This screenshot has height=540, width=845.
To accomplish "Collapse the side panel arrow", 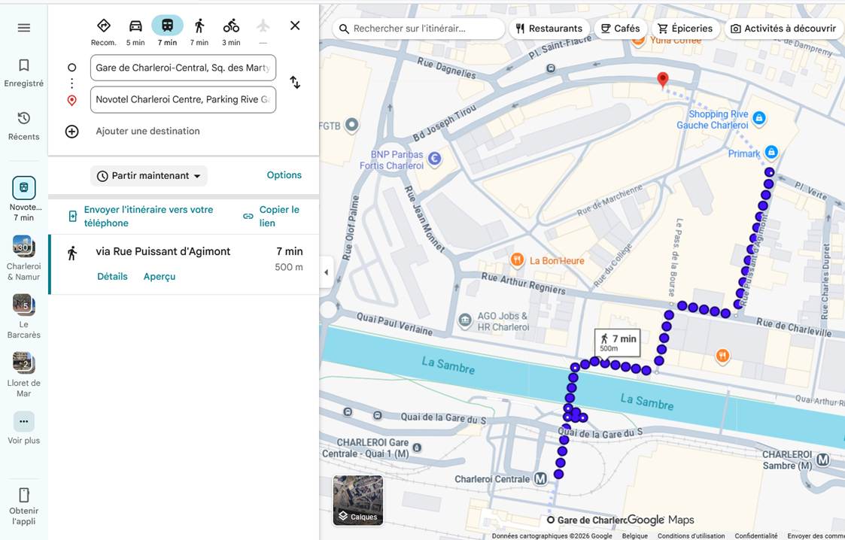I will pos(326,272).
